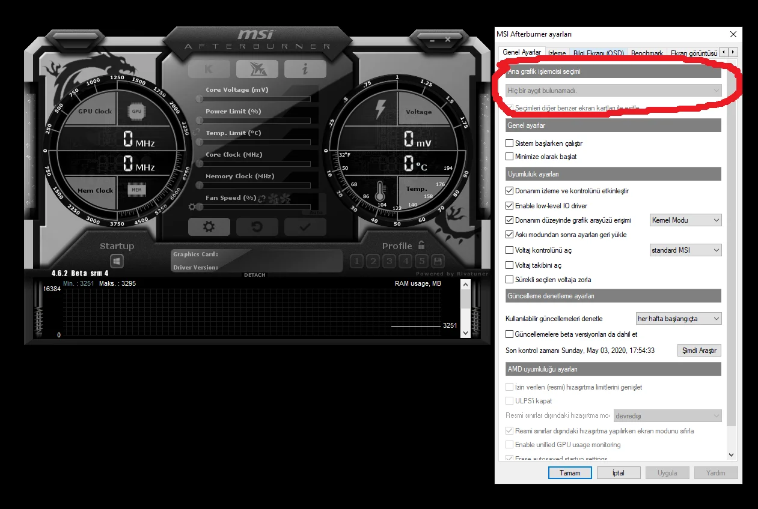
Task: Click the RAM usage, MB graph label
Action: (x=418, y=283)
